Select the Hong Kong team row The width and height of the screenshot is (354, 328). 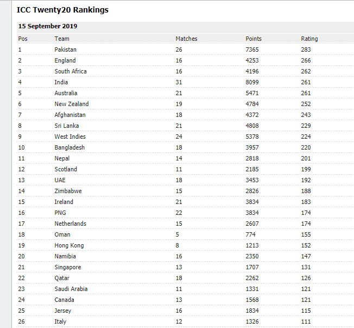click(69, 245)
